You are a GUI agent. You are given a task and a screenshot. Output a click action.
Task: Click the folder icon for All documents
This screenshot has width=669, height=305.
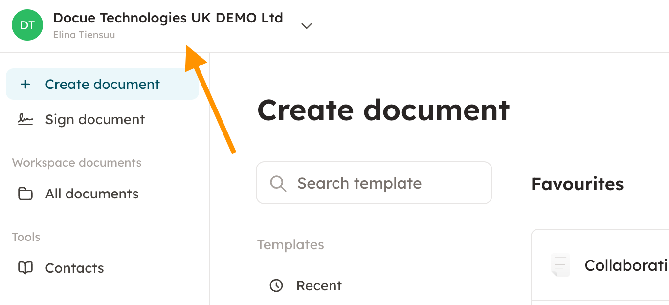(25, 194)
